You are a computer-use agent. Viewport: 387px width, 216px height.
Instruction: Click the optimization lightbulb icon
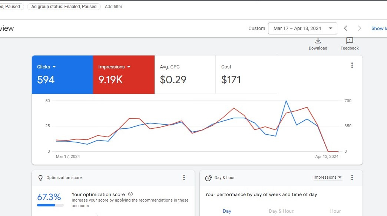41,178
